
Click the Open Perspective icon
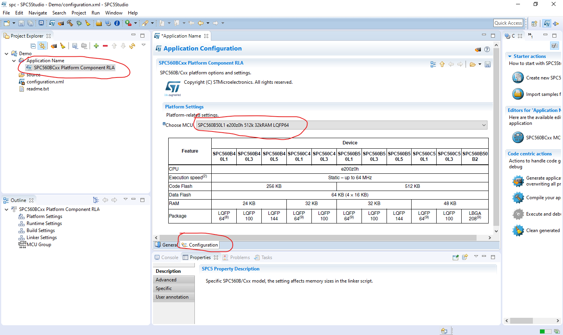pyautogui.click(x=534, y=23)
